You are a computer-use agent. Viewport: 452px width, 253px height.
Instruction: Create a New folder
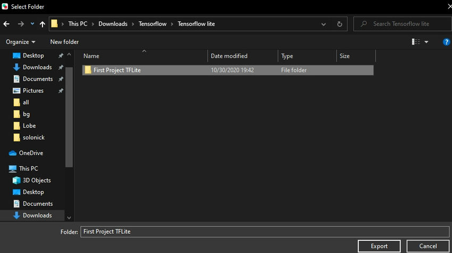click(64, 42)
